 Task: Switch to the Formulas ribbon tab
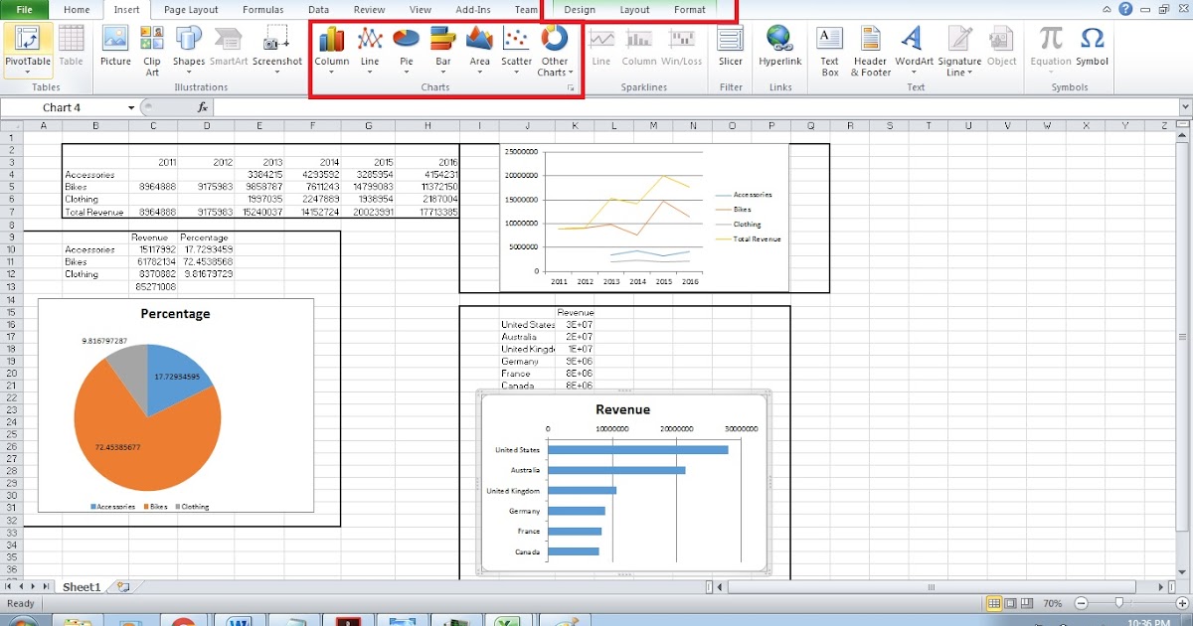pyautogui.click(x=262, y=10)
